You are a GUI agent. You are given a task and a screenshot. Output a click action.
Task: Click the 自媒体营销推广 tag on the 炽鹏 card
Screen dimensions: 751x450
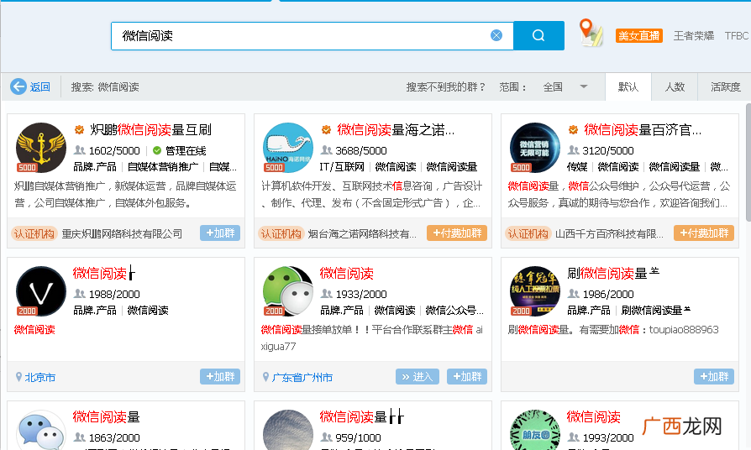click(x=163, y=166)
